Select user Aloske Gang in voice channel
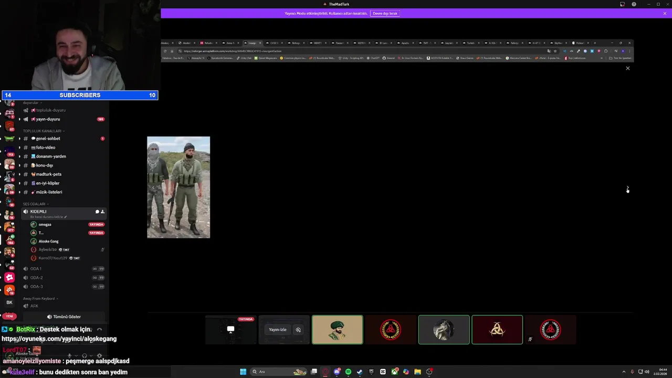Viewport: 672px width, 378px height. click(x=67, y=241)
